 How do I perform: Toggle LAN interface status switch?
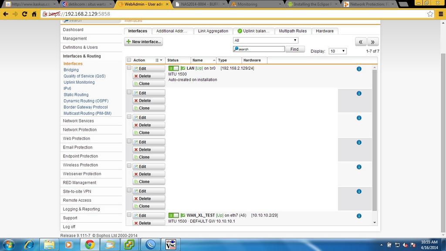point(173,68)
